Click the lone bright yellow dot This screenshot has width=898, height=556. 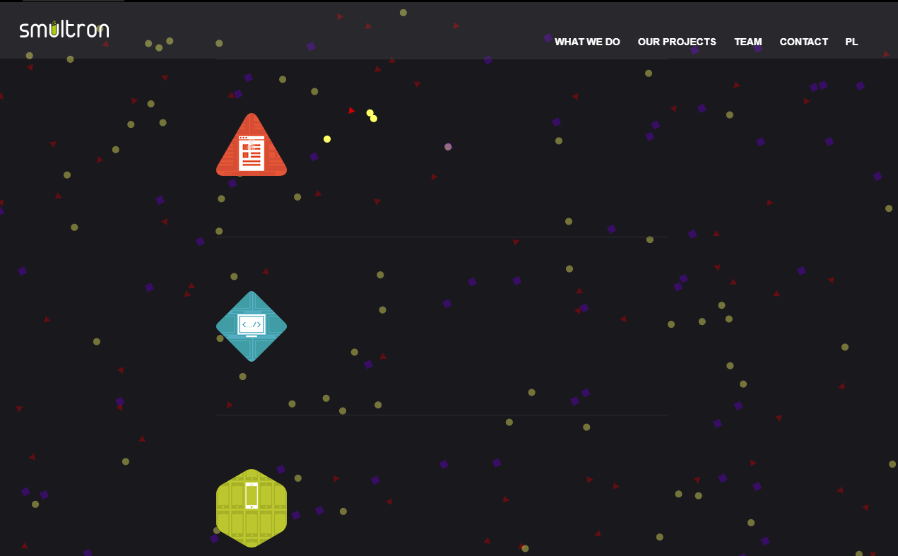[327, 139]
